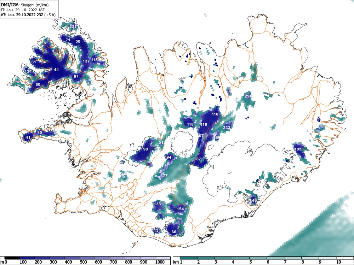Click the "300" metre legend label
The width and height of the screenshot is (354, 265).
point(53,262)
